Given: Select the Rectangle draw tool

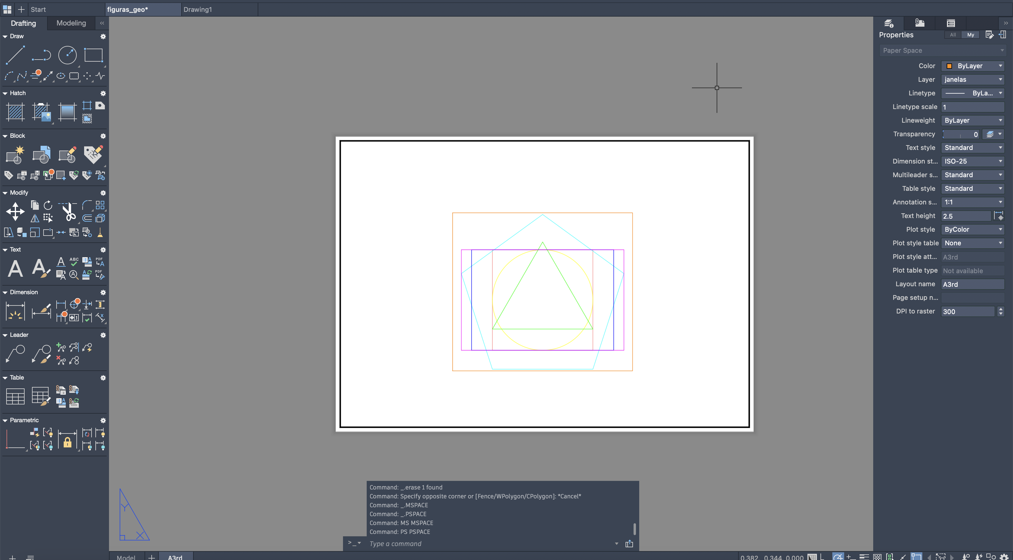Looking at the screenshot, I should pos(93,55).
